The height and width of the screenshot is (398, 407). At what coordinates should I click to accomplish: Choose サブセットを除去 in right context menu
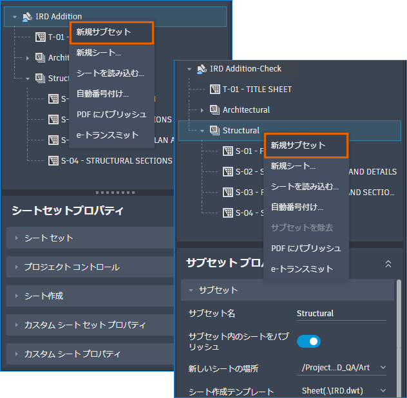click(306, 228)
